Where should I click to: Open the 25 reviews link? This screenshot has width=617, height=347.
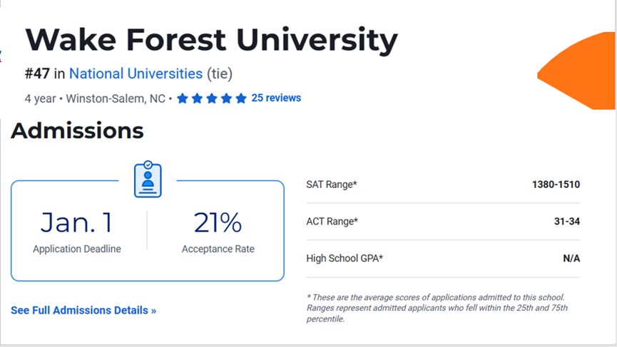pyautogui.click(x=276, y=98)
